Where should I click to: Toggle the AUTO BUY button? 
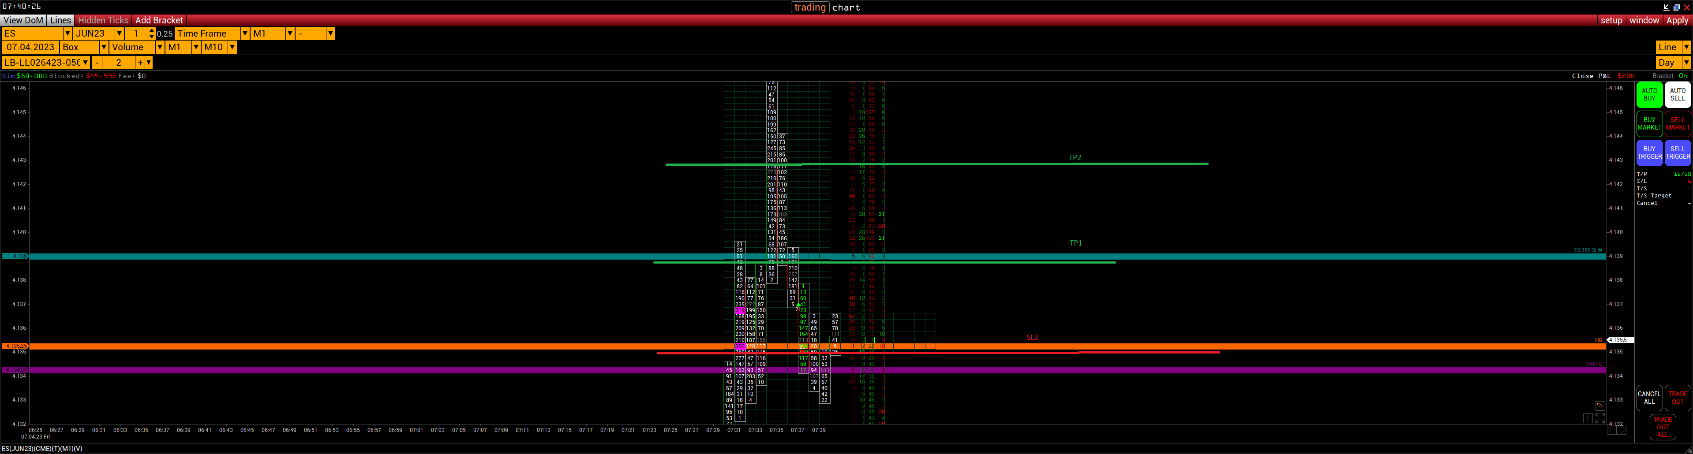[x=1649, y=95]
